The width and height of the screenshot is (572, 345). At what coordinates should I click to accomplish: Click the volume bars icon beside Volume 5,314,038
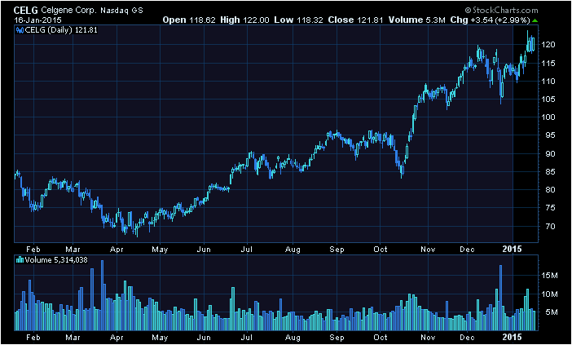coord(20,260)
